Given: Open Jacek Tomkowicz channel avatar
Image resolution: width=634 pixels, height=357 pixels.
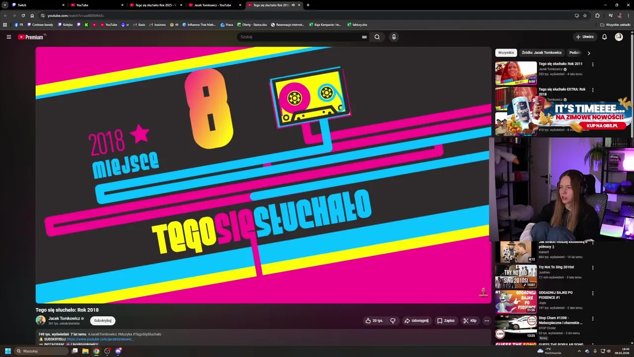Looking at the screenshot, I should coord(41,320).
